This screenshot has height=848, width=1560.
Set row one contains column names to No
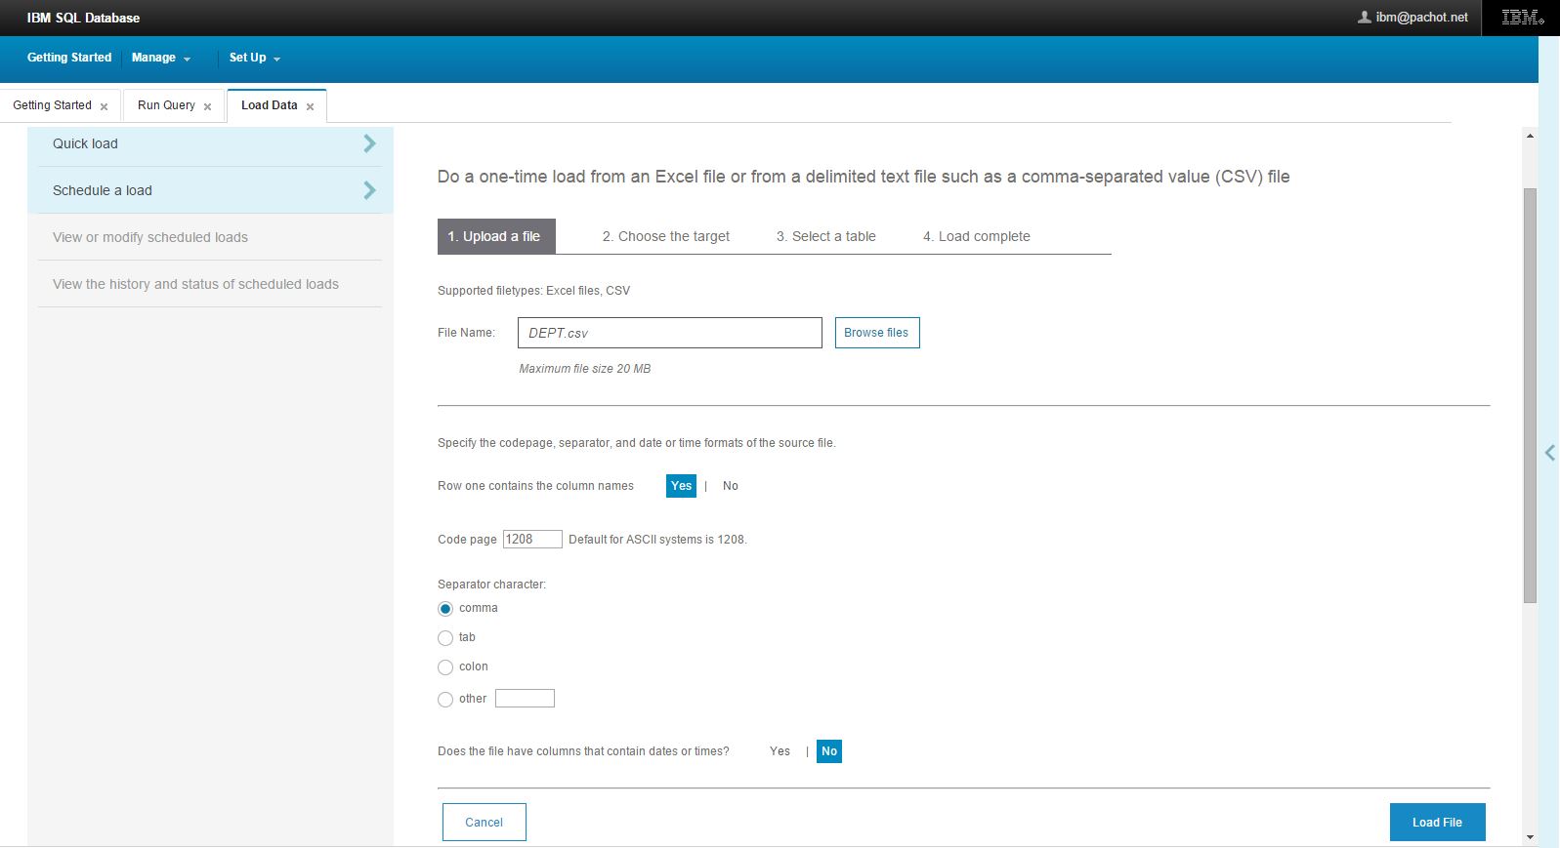pos(730,486)
